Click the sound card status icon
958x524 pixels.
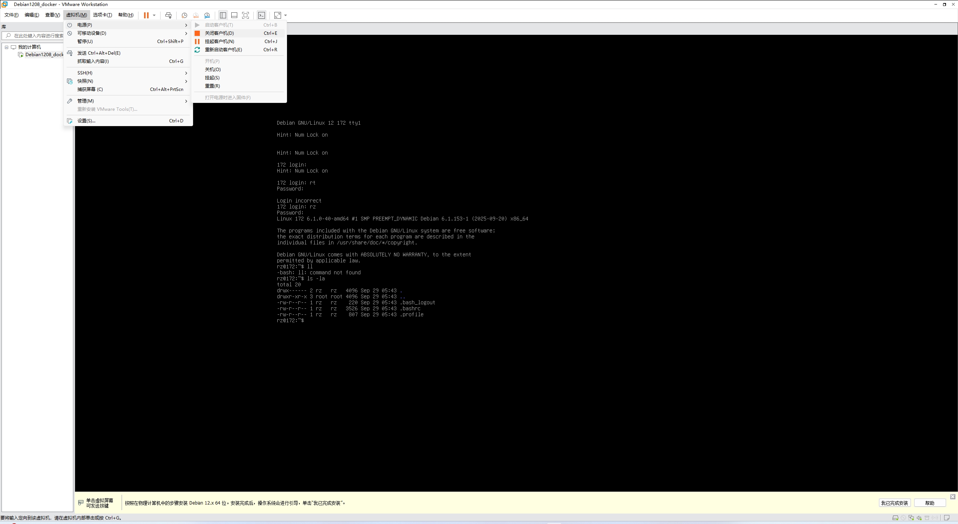919,518
